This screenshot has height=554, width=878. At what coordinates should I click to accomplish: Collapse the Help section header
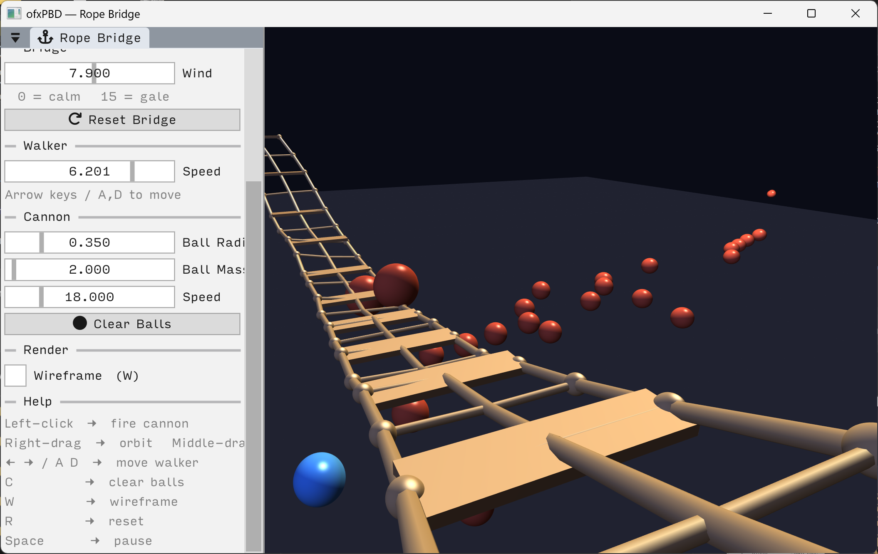click(122, 402)
